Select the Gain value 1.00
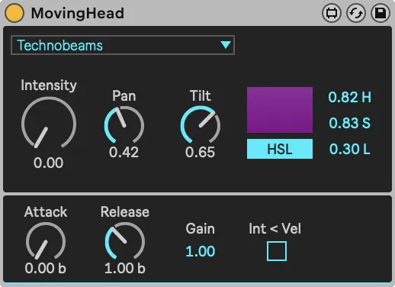 (x=201, y=251)
